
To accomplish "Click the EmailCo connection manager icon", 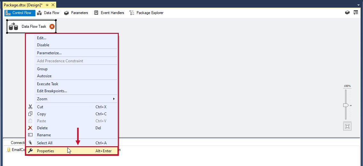I will [9, 150].
